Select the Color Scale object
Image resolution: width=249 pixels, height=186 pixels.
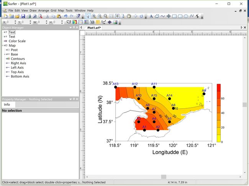click(17, 41)
